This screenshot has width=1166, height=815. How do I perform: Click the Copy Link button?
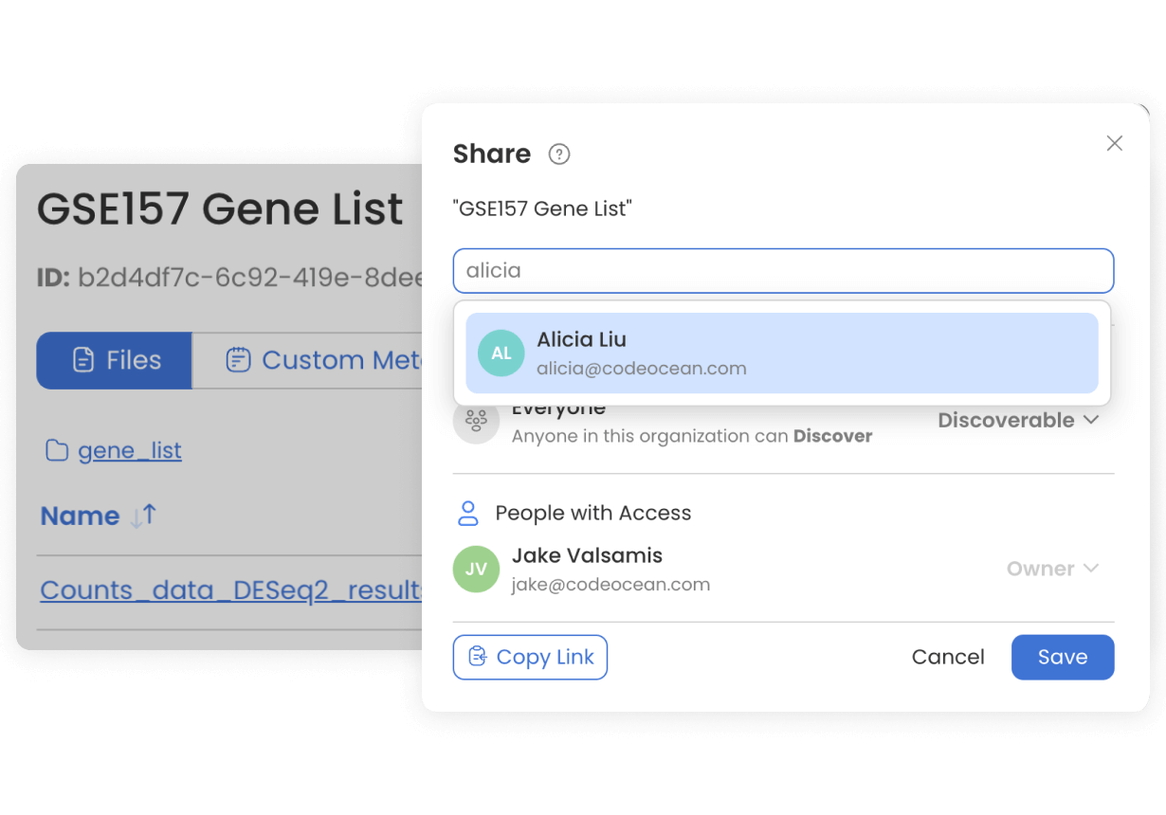pos(530,657)
